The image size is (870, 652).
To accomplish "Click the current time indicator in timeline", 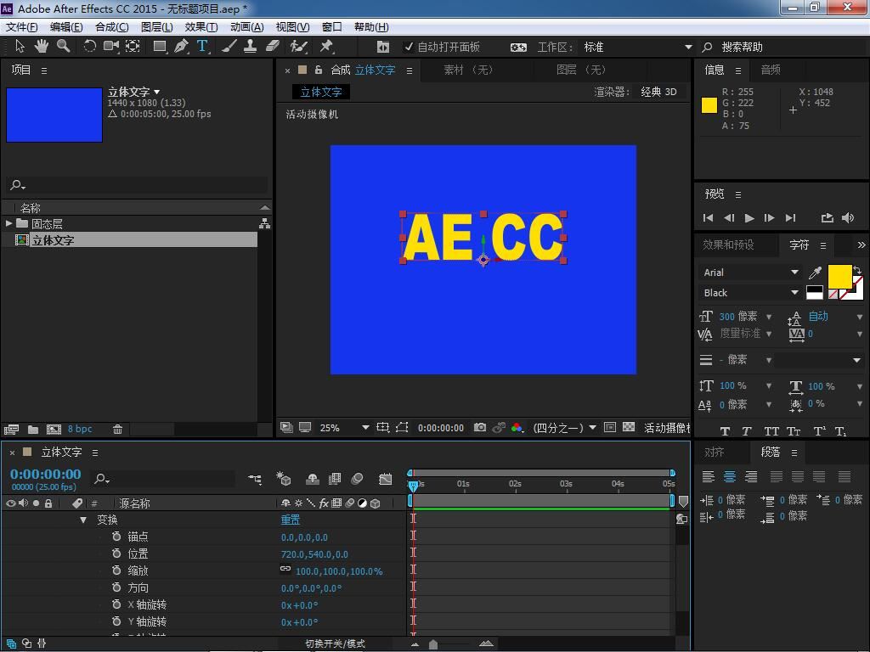I will click(413, 486).
